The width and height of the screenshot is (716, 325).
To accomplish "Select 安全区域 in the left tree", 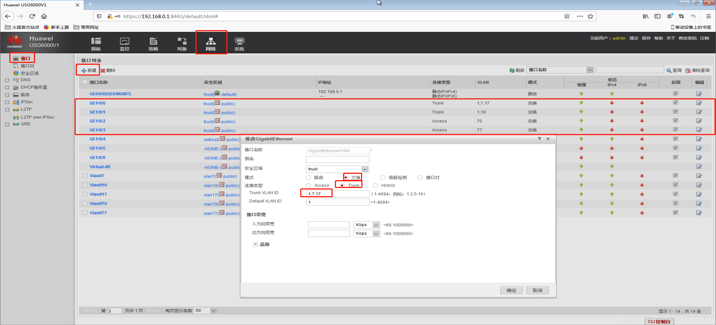I will 29,73.
